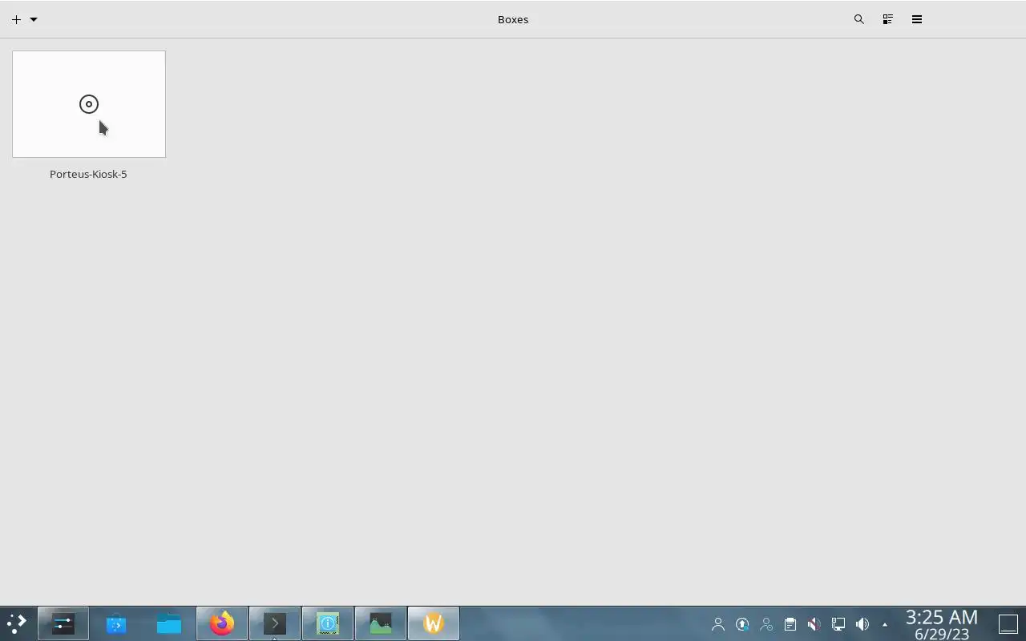Switch to list view in Boxes

[888, 19]
